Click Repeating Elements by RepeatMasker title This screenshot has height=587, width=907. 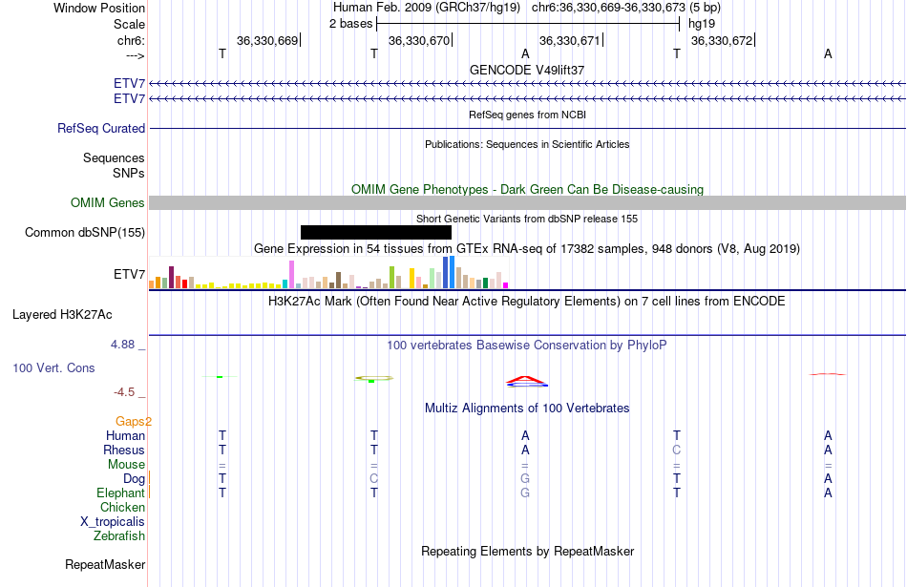(527, 551)
